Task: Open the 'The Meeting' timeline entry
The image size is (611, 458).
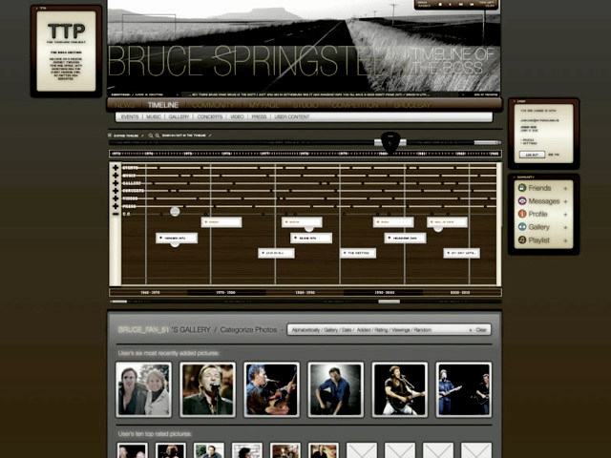Action: [x=358, y=253]
